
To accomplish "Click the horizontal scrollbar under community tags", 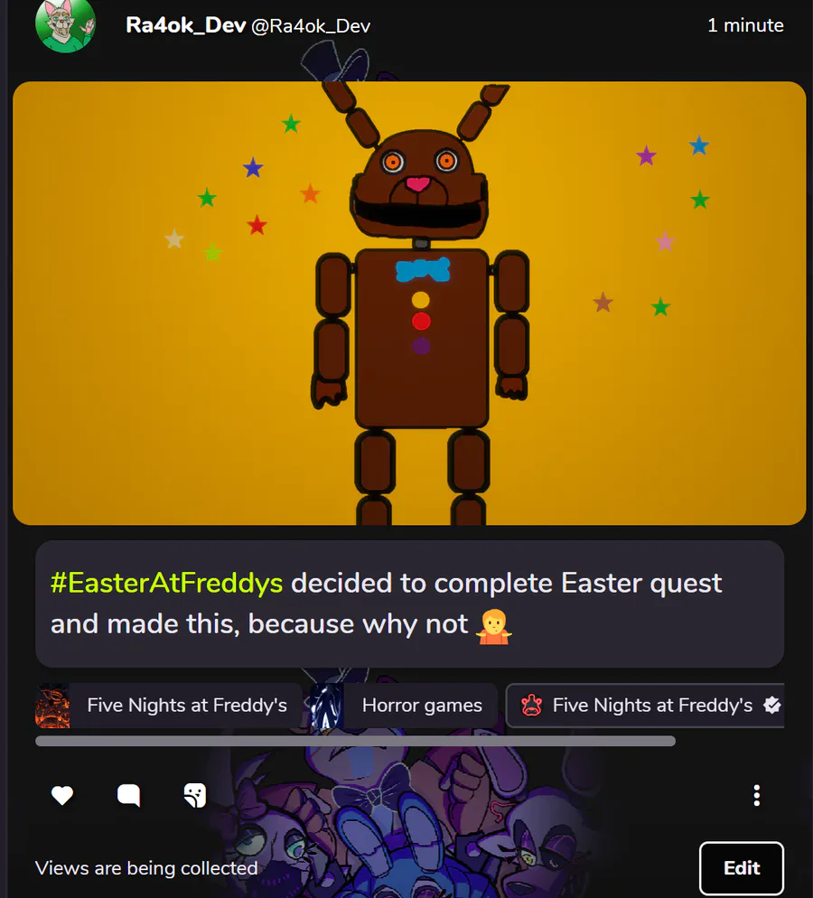I will pyautogui.click(x=355, y=741).
